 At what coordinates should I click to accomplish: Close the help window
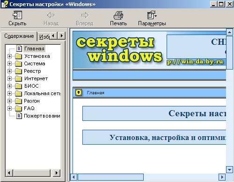(x=229, y=4)
